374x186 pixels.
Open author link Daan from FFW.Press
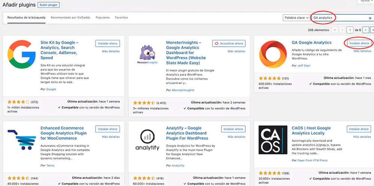(312, 161)
